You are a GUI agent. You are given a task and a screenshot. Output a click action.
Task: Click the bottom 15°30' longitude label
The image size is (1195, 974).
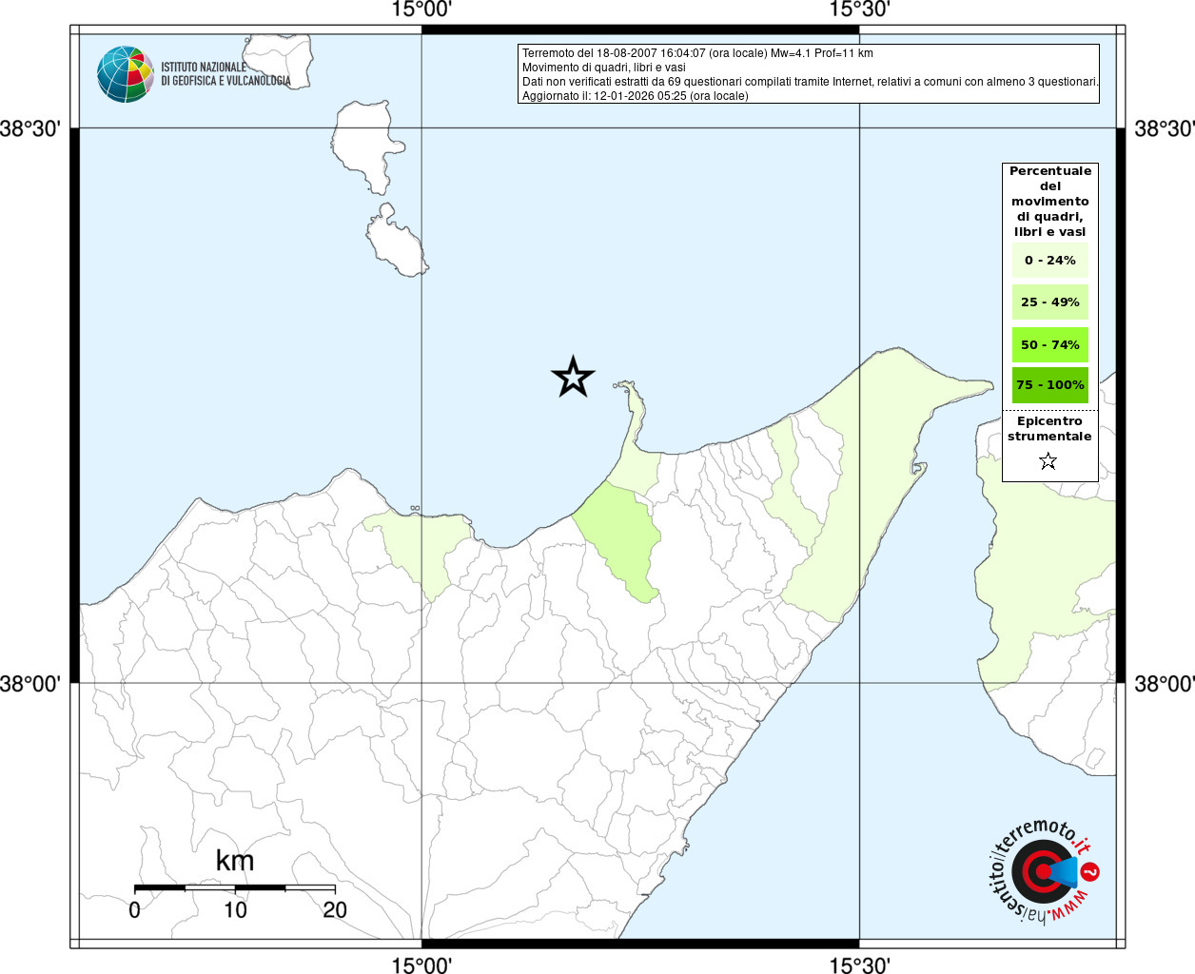click(x=859, y=964)
